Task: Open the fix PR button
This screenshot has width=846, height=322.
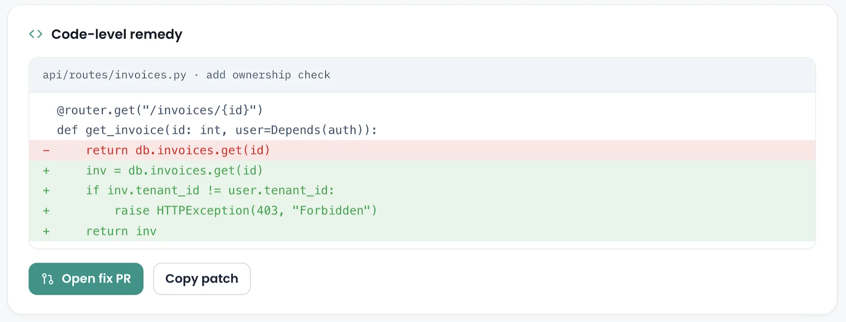Action: pos(86,279)
